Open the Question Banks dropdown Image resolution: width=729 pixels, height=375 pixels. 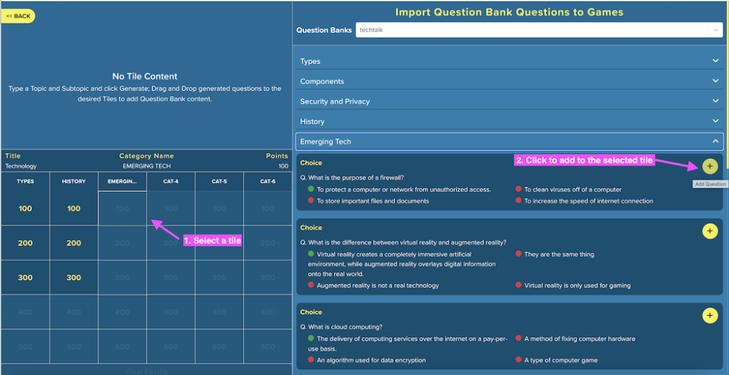coord(539,30)
